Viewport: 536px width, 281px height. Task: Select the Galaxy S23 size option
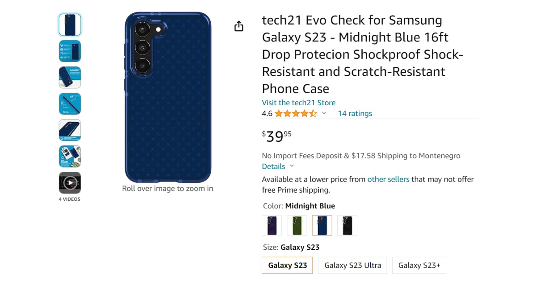(x=287, y=265)
